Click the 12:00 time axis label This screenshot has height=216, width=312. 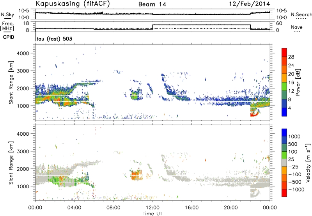pyautogui.click(x=152, y=208)
